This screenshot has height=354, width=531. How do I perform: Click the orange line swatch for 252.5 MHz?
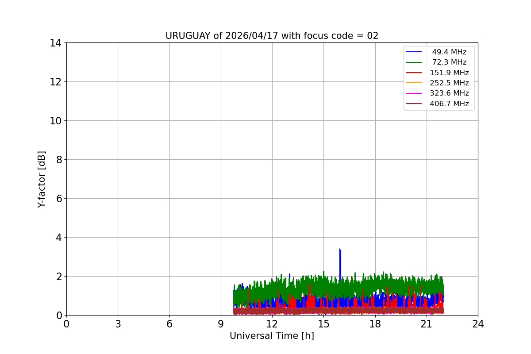(x=414, y=83)
